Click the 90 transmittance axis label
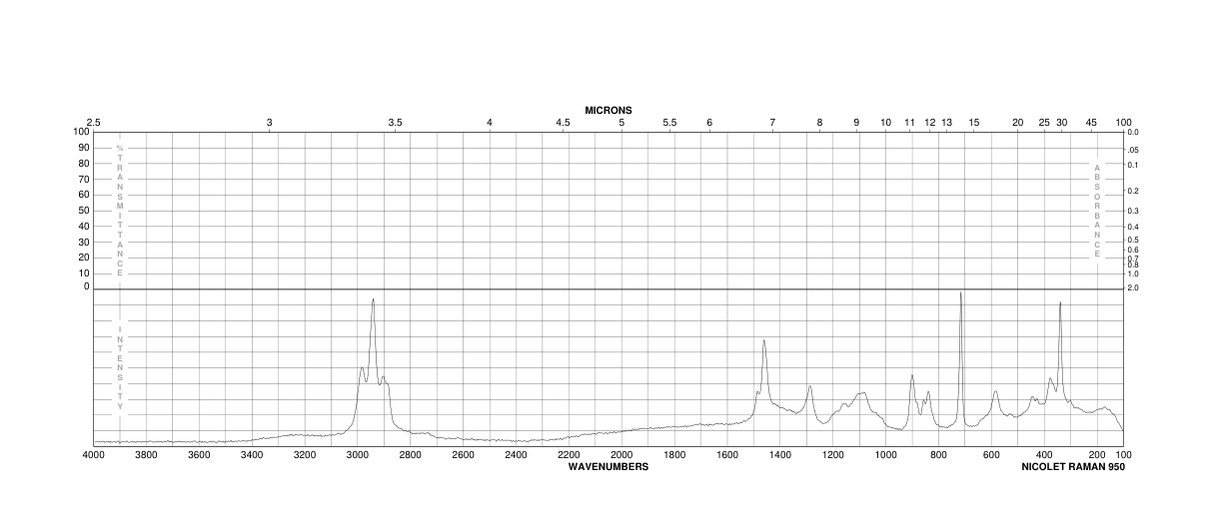The width and height of the screenshot is (1223, 527). pos(83,148)
